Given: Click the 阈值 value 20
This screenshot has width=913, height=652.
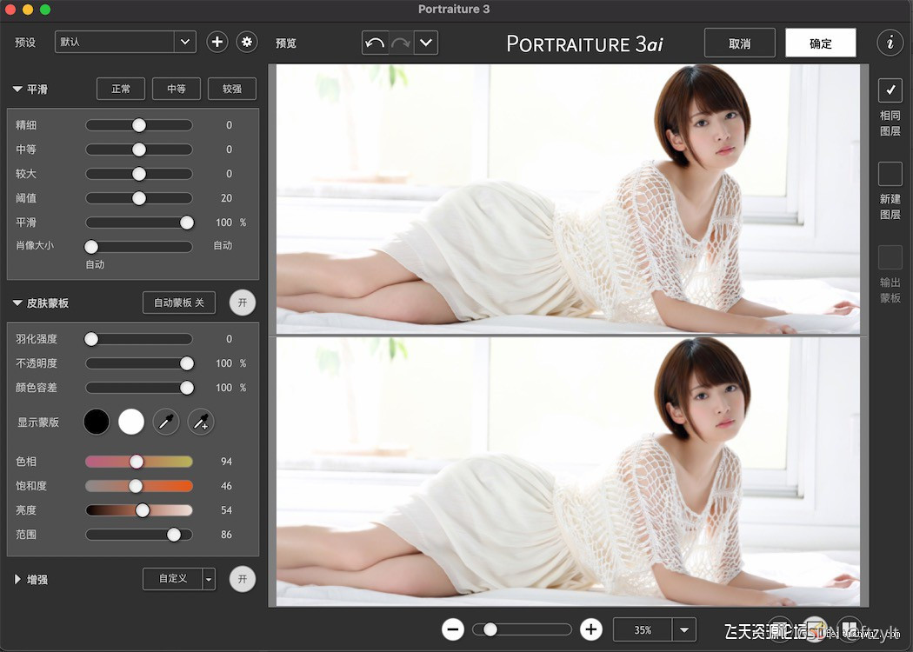Looking at the screenshot, I should [226, 198].
